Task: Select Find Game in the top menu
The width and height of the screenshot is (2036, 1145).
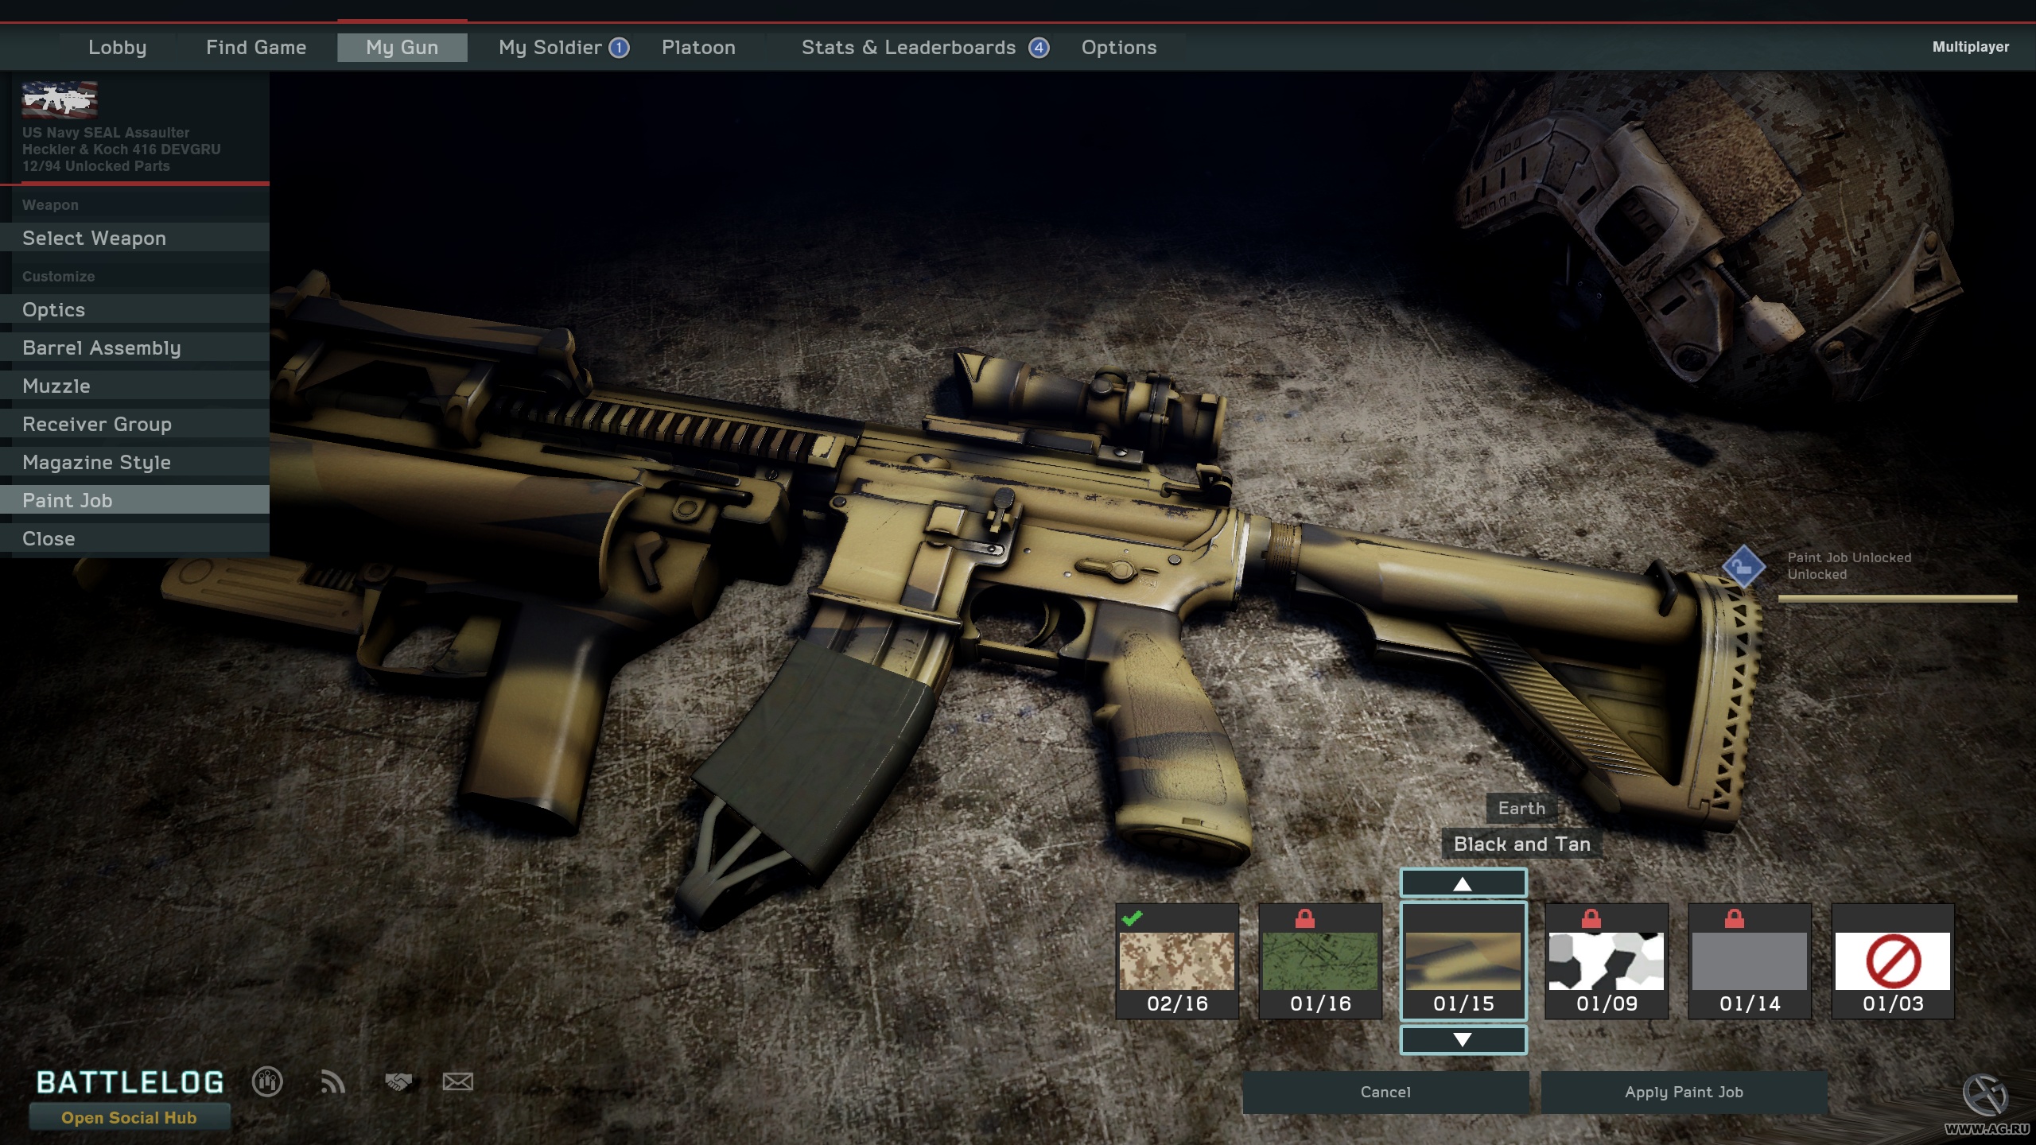Action: click(256, 47)
